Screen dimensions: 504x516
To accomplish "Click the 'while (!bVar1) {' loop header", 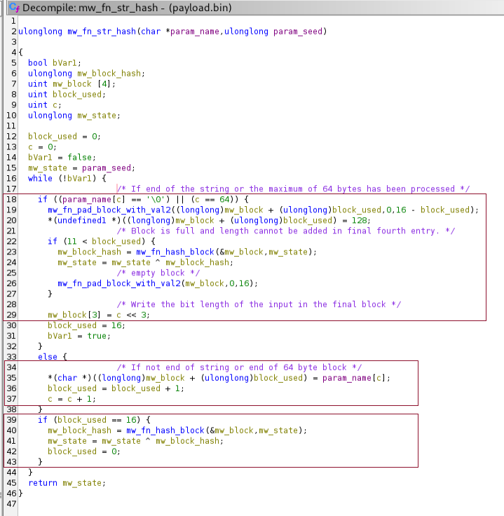I will click(x=67, y=179).
